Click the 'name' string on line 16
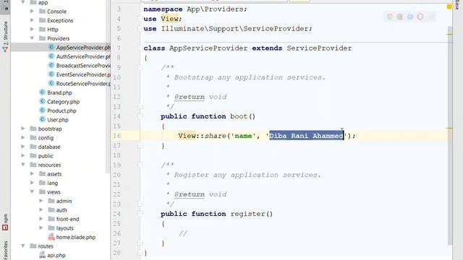Image resolution: width=463 pixels, height=260 pixels. [x=243, y=136]
